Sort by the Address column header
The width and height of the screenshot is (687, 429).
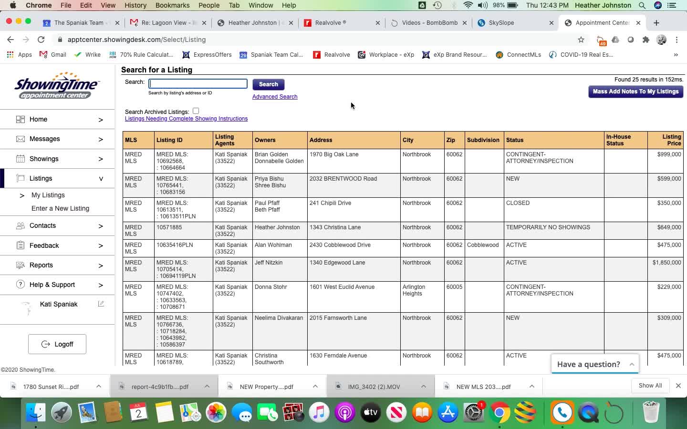point(354,140)
